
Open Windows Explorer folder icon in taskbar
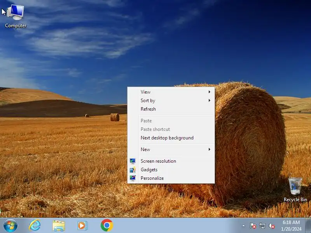click(59, 226)
